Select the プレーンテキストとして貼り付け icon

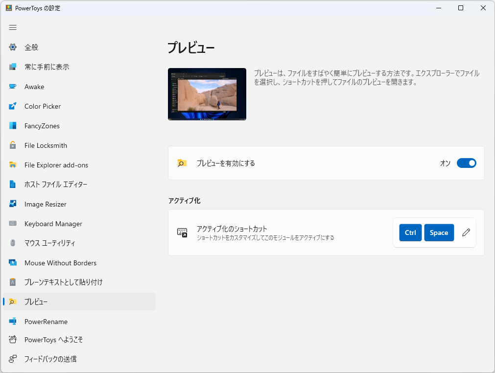point(12,282)
